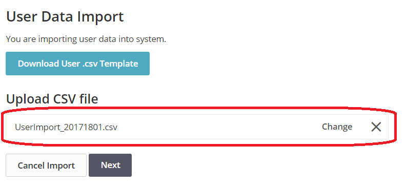Click the Upload CSV file heading
Viewport: 406px width, 187px height.
pos(52,99)
